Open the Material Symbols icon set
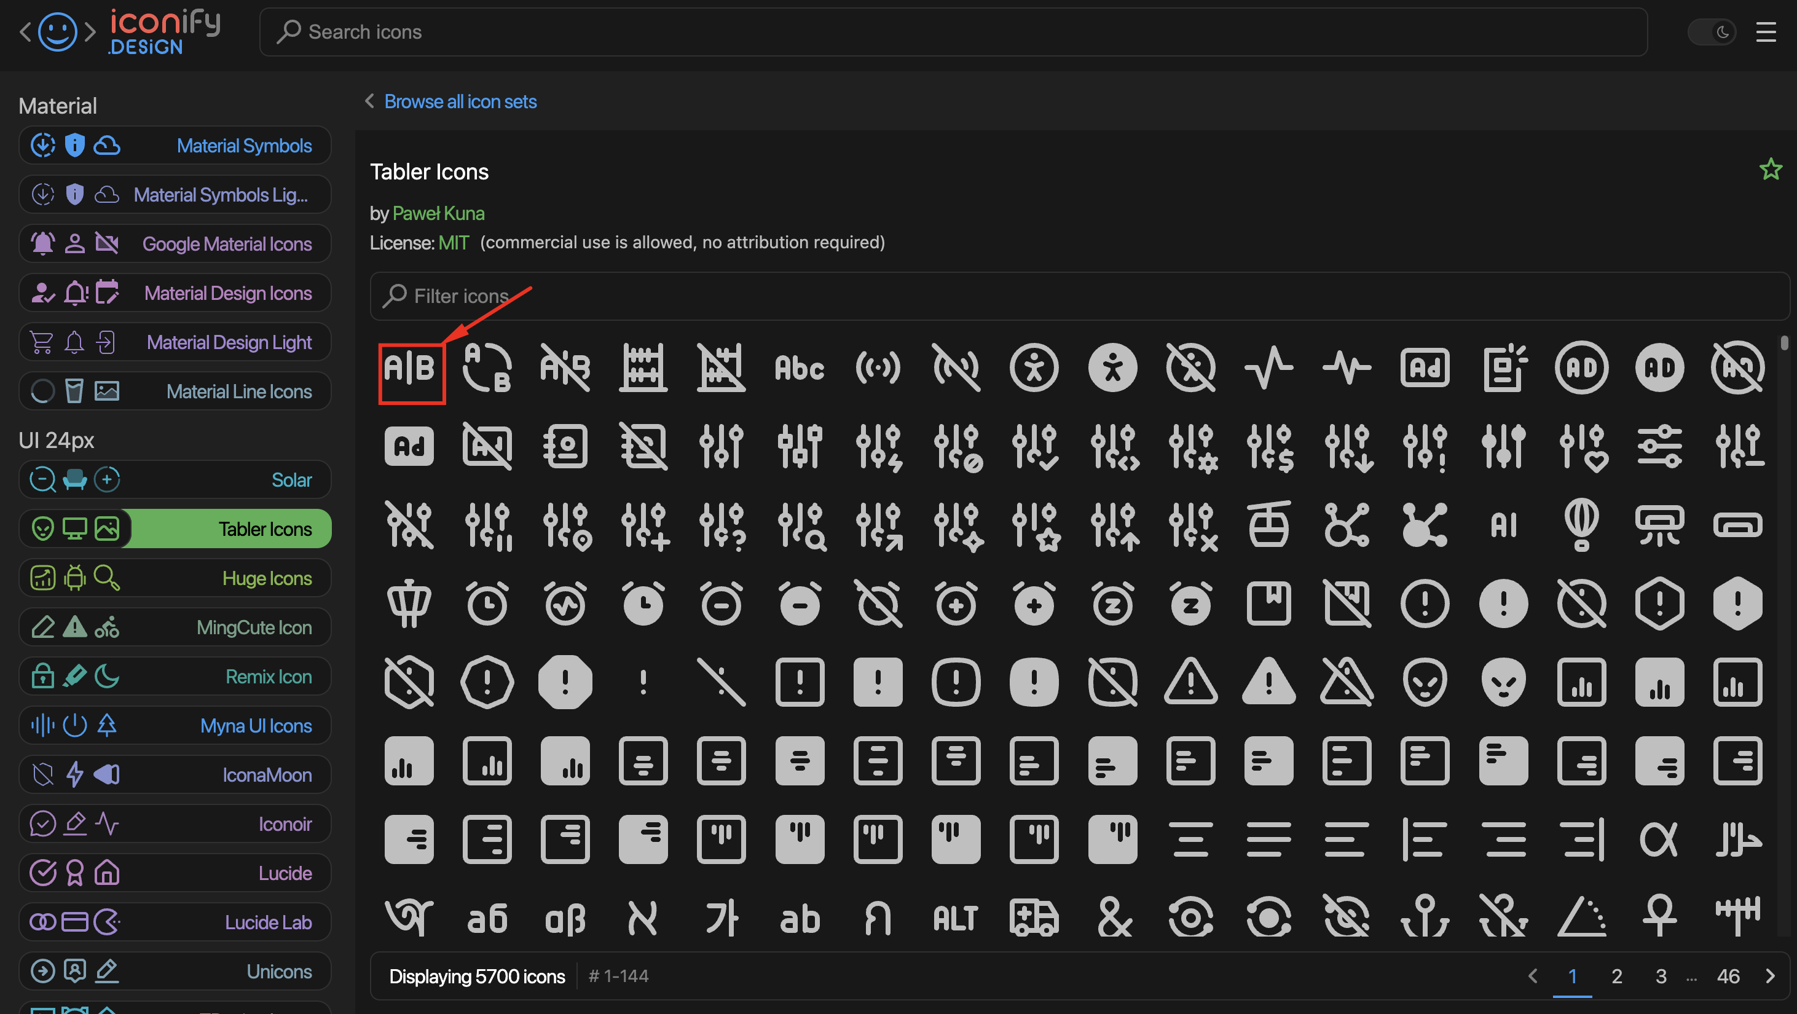The height and width of the screenshot is (1014, 1797). [x=175, y=145]
